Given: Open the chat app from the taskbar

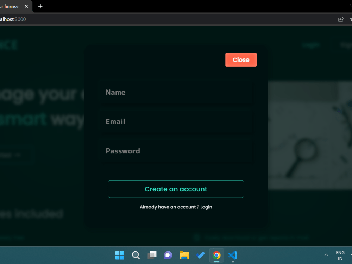Looking at the screenshot, I should click(x=168, y=255).
